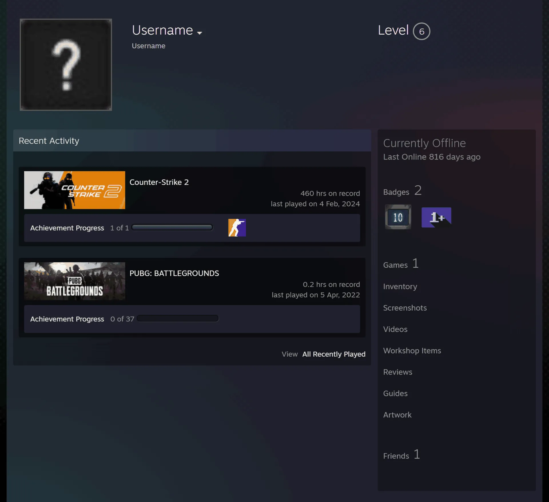Open the Guides link
549x502 pixels.
pos(395,393)
